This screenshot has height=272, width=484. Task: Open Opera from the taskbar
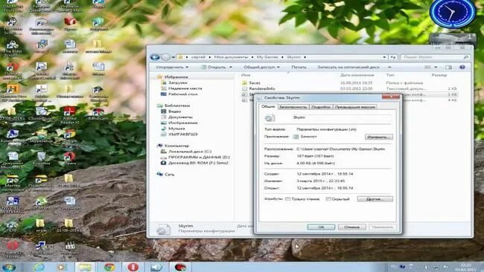[x=133, y=267]
